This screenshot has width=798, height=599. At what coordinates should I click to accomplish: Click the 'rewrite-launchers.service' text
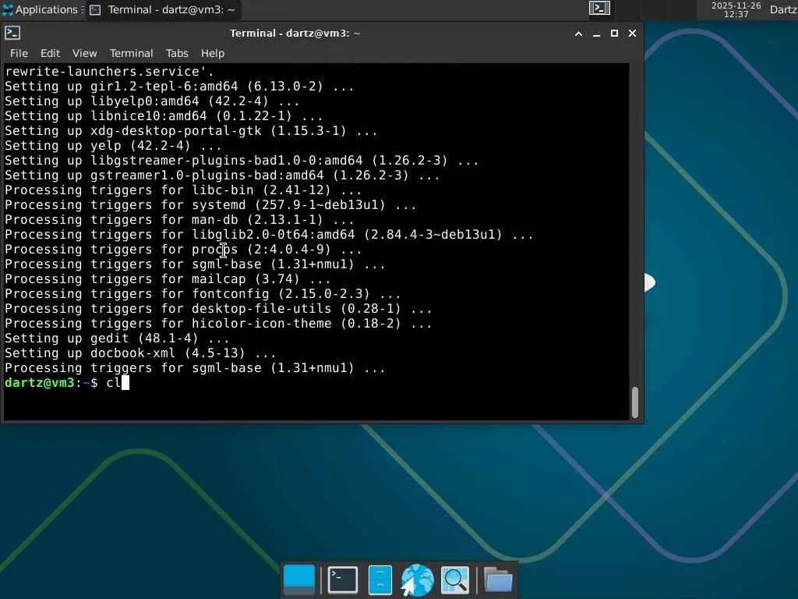point(109,71)
